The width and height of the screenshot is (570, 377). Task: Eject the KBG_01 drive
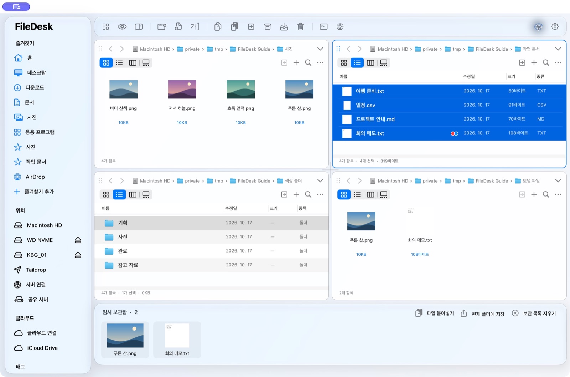tap(78, 255)
